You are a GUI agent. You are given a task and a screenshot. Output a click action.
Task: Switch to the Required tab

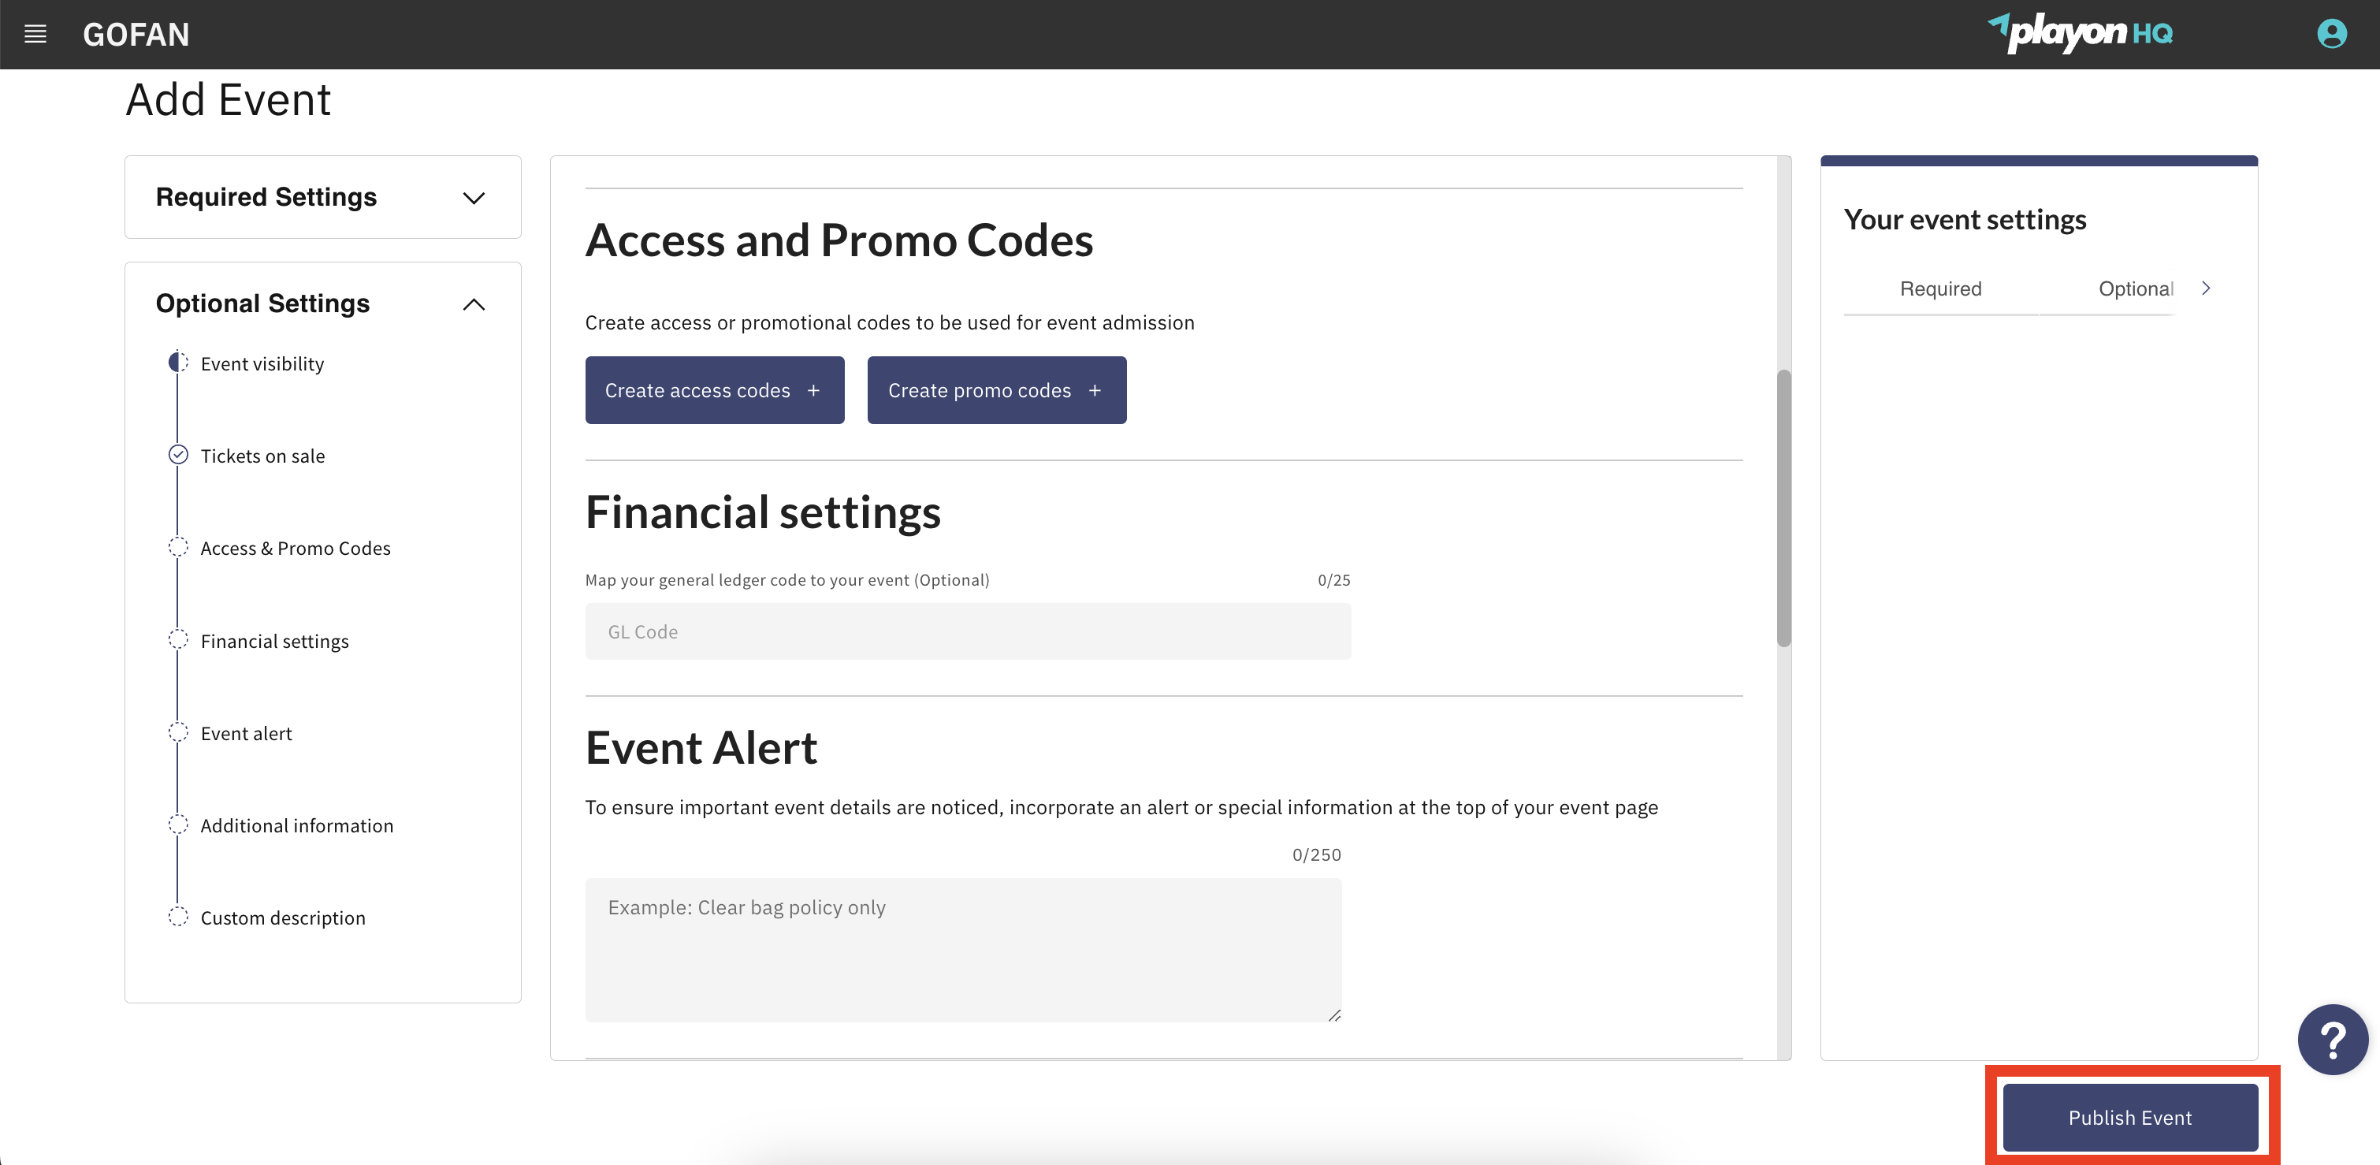[1940, 288]
